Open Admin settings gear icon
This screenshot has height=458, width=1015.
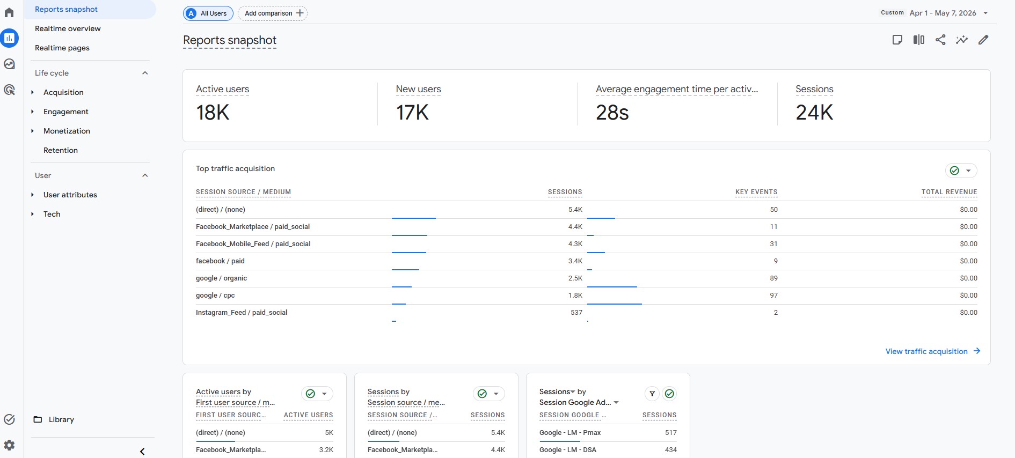point(9,445)
